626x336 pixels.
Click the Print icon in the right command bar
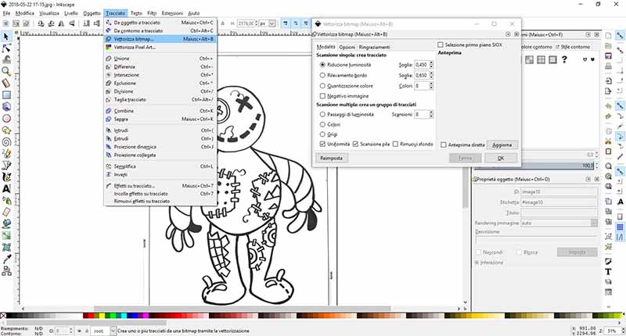pos(608,66)
